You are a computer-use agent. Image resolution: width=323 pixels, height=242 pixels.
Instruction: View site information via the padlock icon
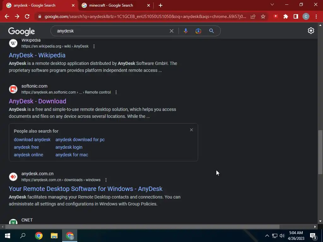point(40,16)
